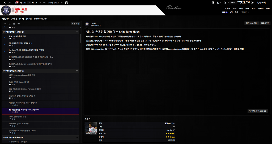Click the single up arrow mail toolbar icon
Viewport: 272px width, 144px height.
point(5,24)
